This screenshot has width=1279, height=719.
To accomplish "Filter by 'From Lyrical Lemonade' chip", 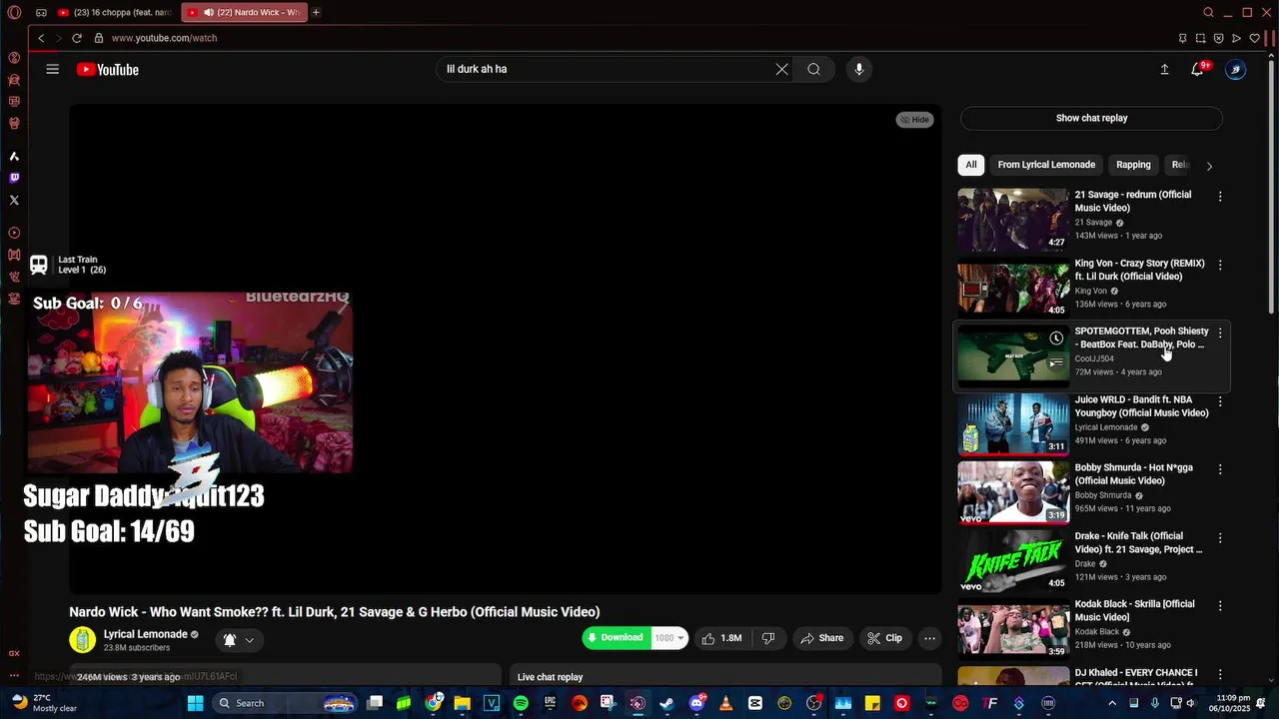I will click(x=1046, y=165).
